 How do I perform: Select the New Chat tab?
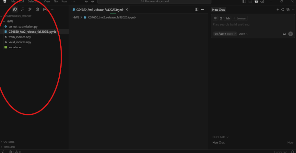[219, 10]
